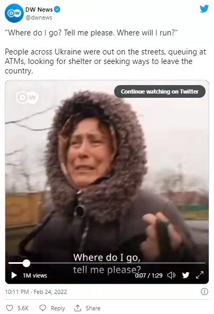Click the Reply speech bubble icon

43,308
